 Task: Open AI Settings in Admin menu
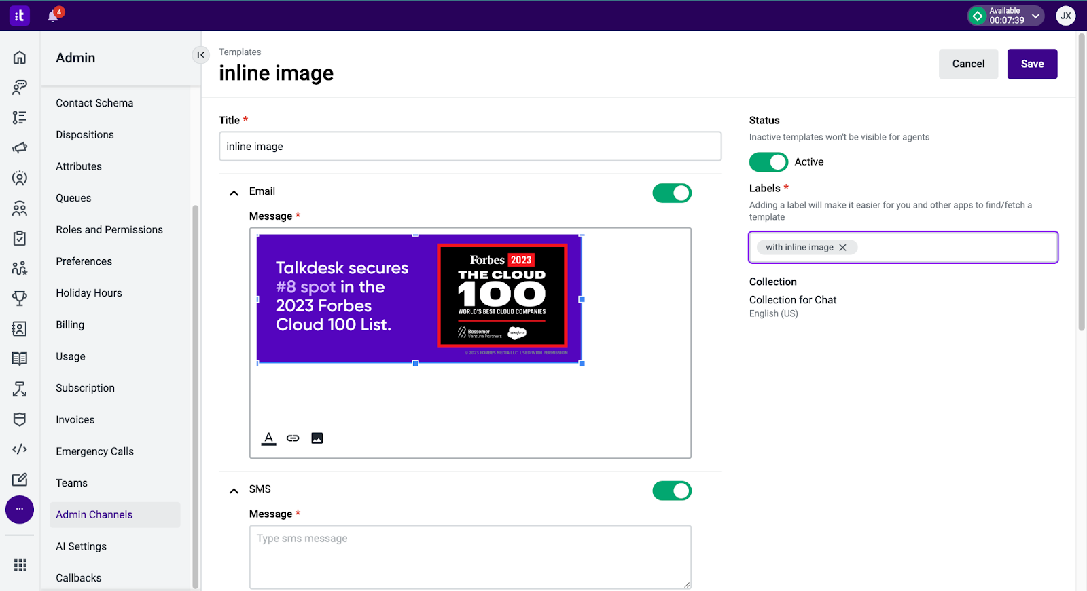81,546
